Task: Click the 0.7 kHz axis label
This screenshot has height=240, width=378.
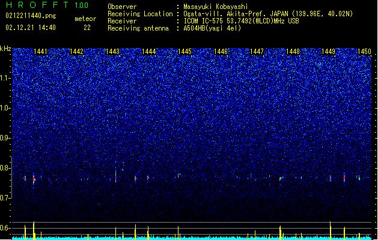Action: [5, 198]
